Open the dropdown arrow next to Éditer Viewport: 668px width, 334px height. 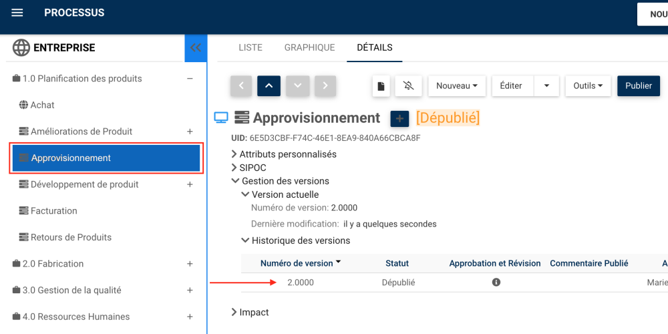pos(546,86)
